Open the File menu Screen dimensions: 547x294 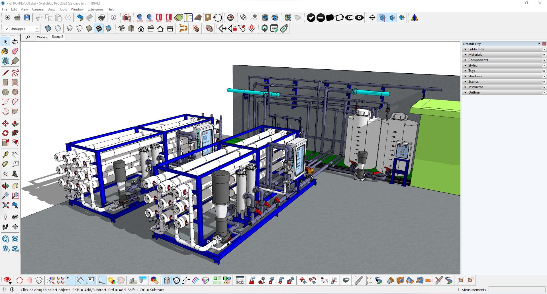[x=5, y=9]
